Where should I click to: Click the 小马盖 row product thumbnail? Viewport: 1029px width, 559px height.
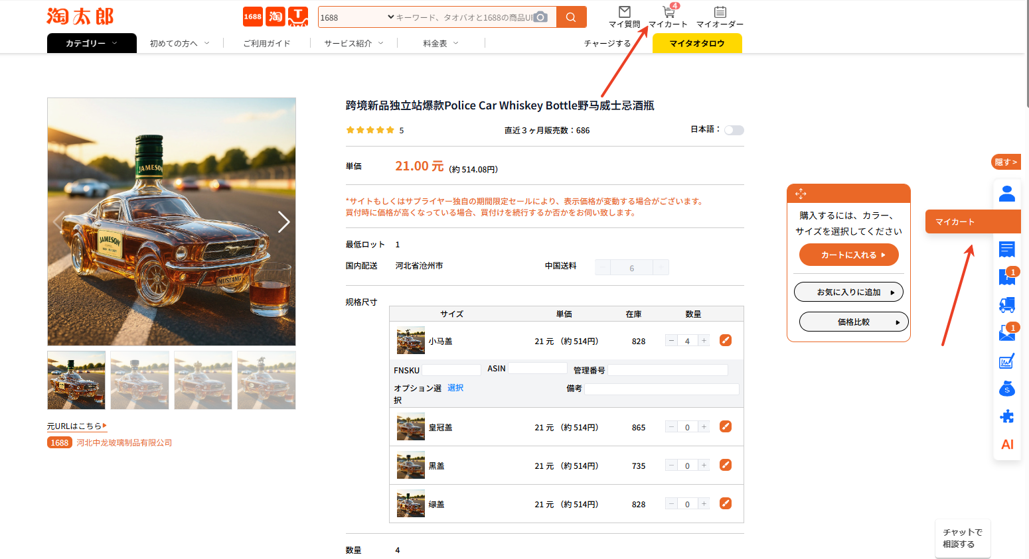[x=411, y=341]
